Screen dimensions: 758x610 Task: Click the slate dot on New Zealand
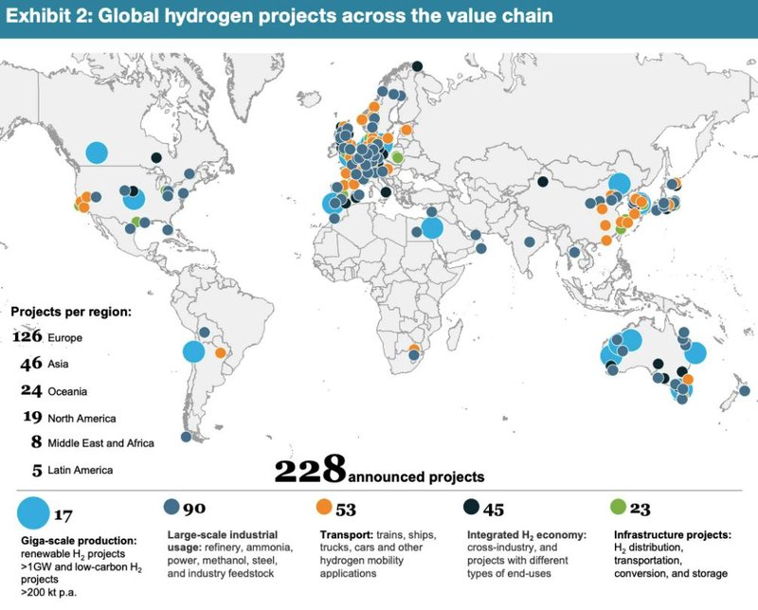point(745,390)
